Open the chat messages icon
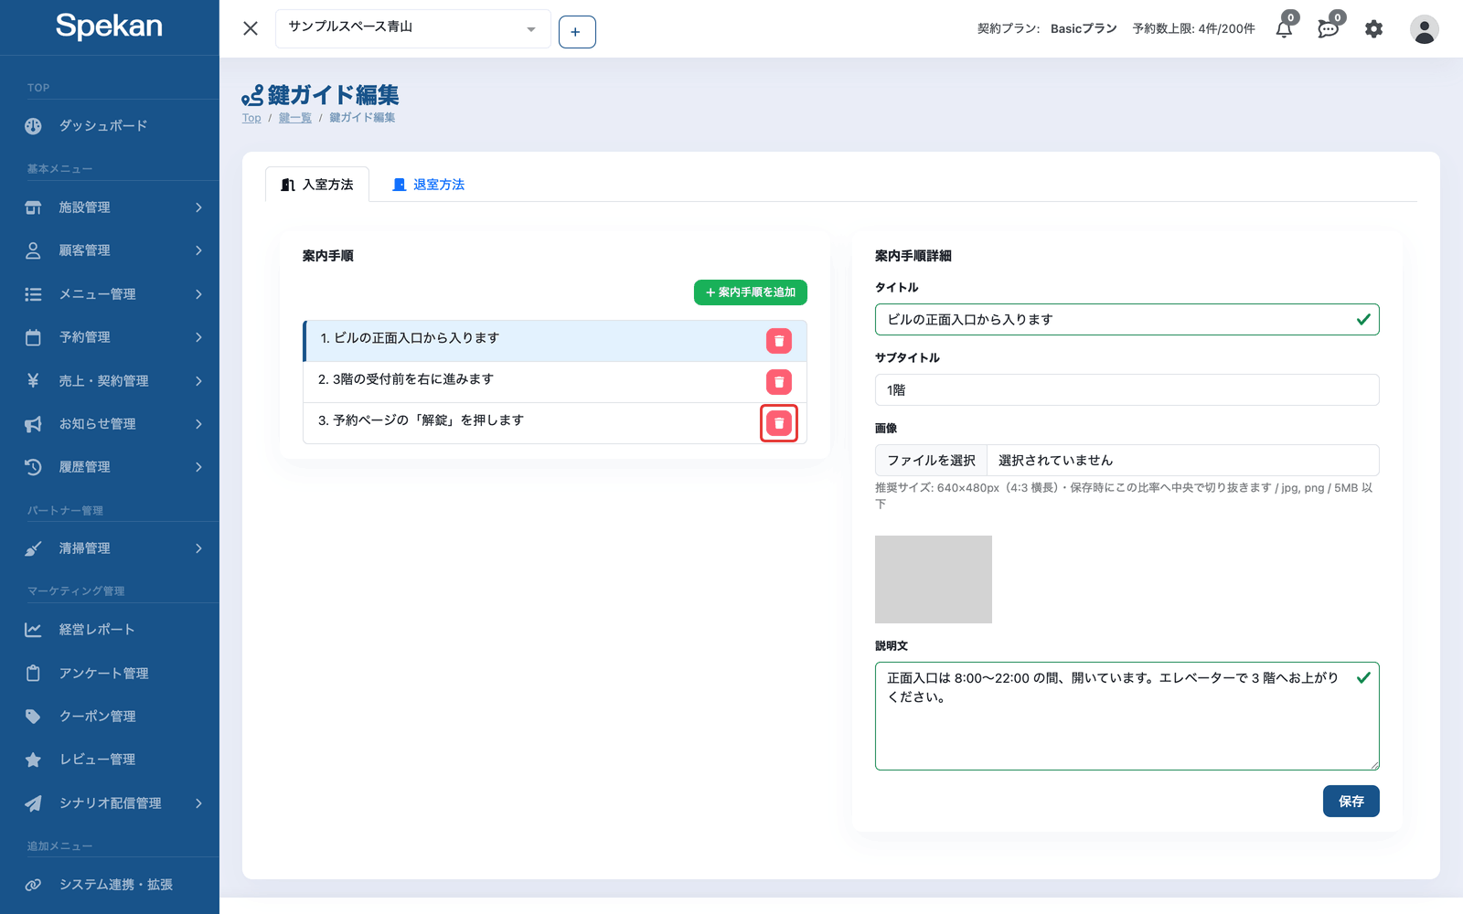This screenshot has height=914, width=1463. coord(1329,29)
